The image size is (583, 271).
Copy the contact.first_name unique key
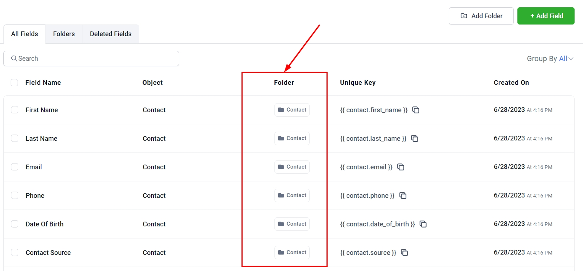click(x=416, y=110)
